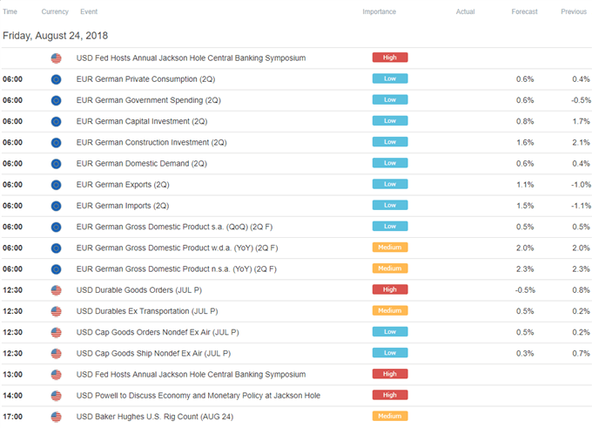Click Low badge for German Government Spending
The width and height of the screenshot is (592, 428).
(x=390, y=100)
